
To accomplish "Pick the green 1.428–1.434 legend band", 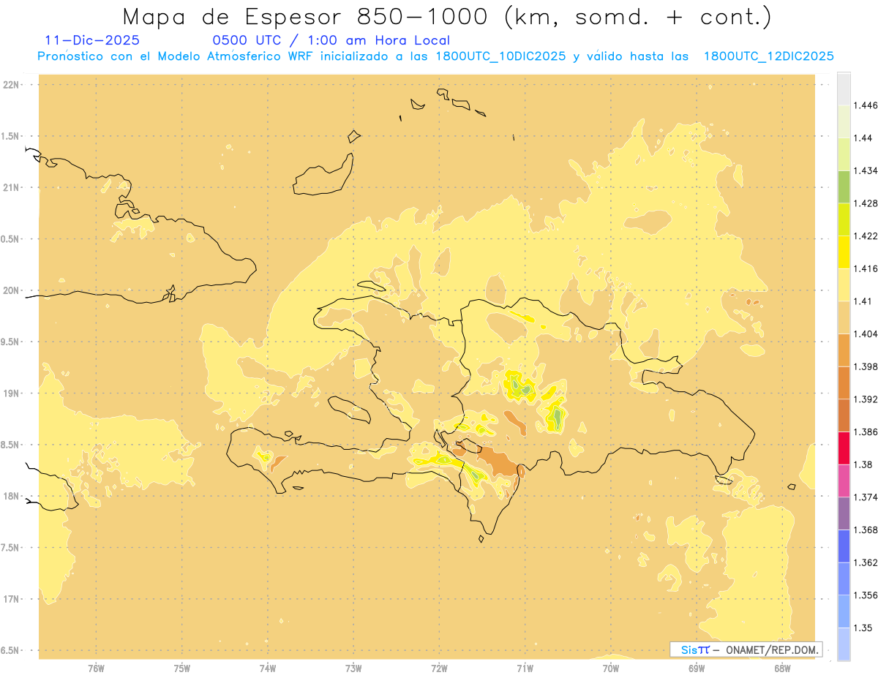I will tap(844, 187).
